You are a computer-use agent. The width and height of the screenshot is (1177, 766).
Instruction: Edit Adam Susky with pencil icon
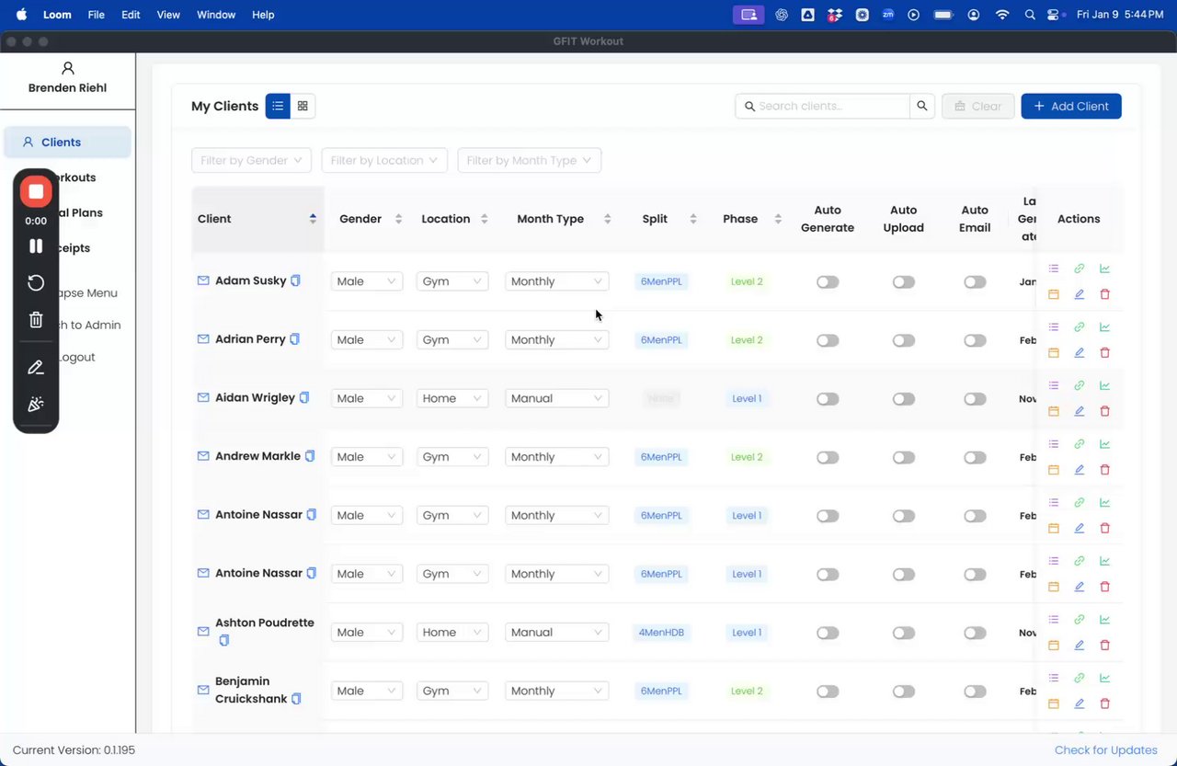click(1080, 294)
